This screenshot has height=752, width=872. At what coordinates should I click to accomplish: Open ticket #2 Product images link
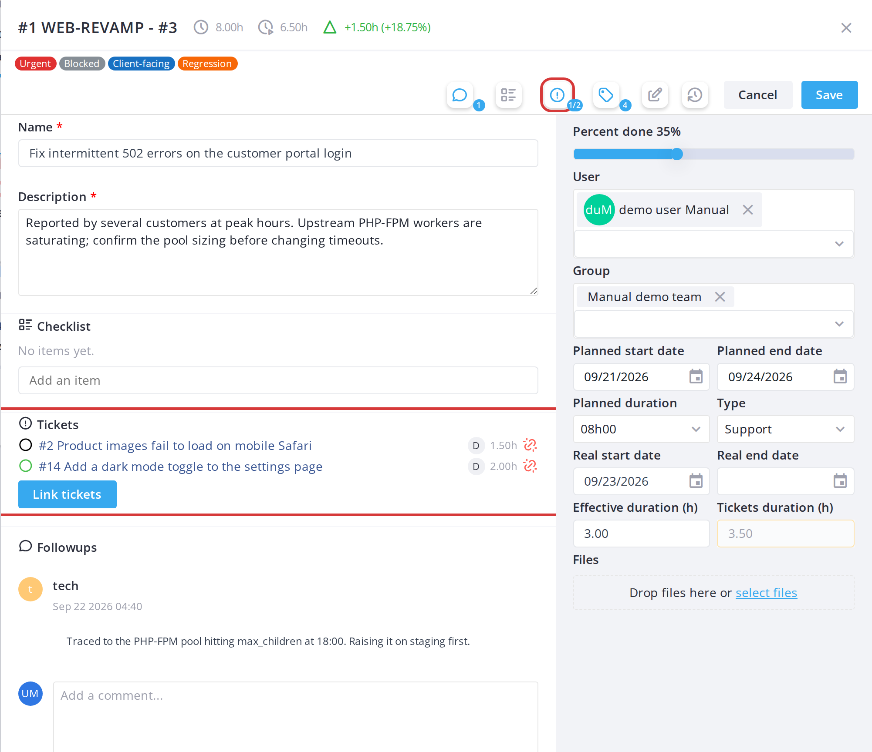pos(175,446)
